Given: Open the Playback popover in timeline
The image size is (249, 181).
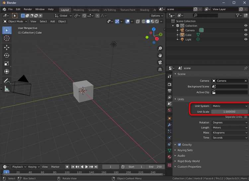Looking at the screenshot, I should [19, 167].
